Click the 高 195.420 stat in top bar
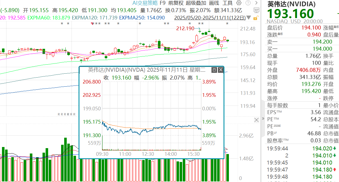This screenshot has width=339, height=182. 65,10
